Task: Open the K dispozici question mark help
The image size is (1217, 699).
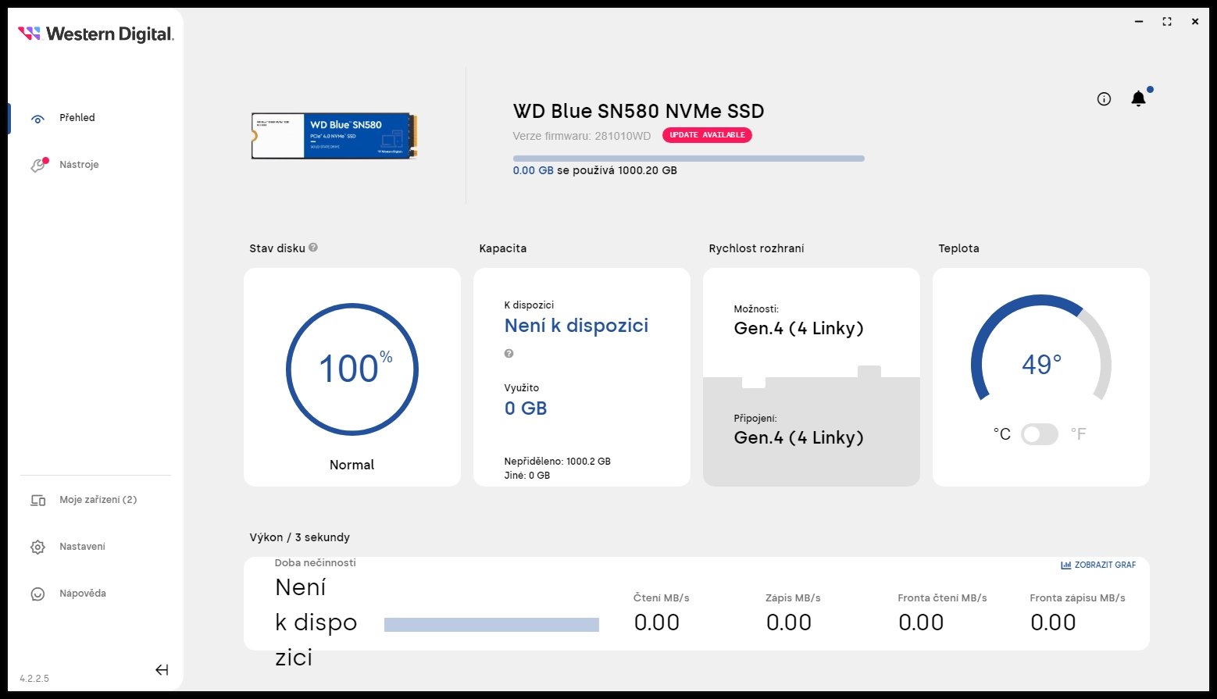Action: [x=509, y=353]
